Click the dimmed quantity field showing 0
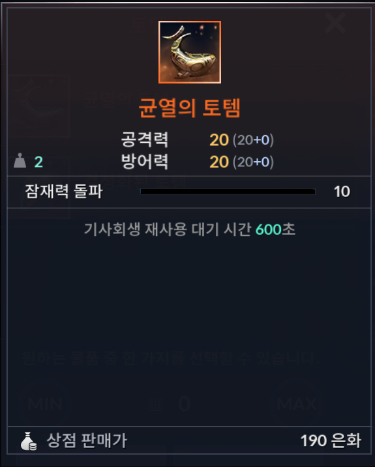 click(185, 404)
